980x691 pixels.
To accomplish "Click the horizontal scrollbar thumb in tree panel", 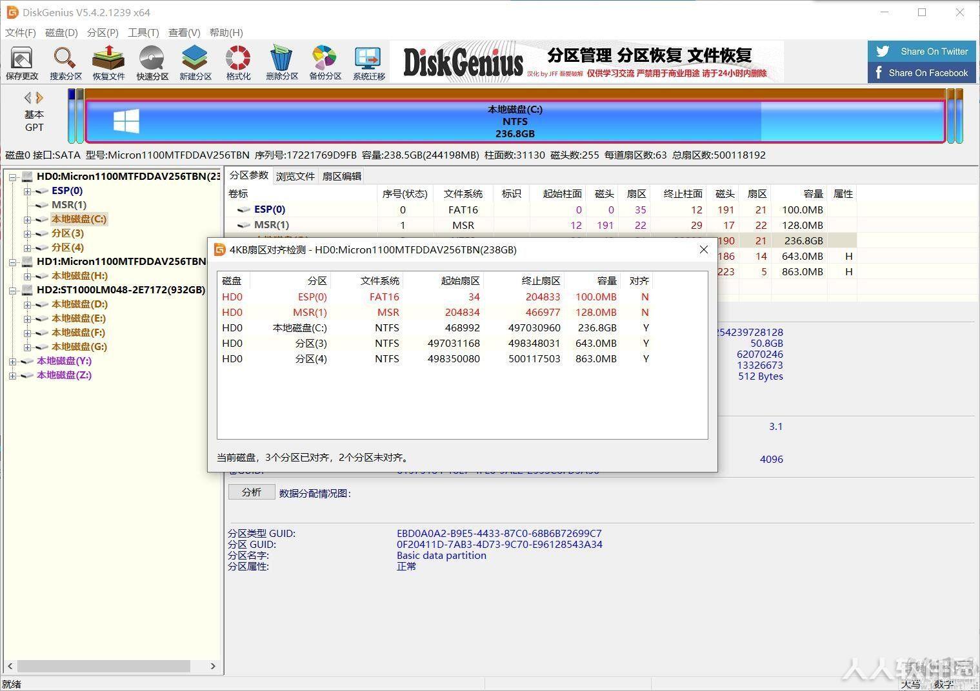I will tap(104, 666).
